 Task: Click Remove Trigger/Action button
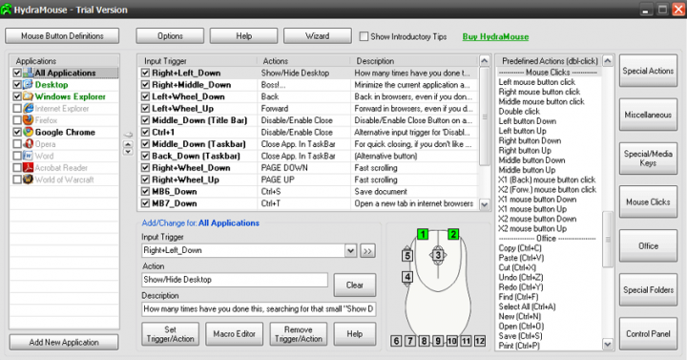point(298,334)
